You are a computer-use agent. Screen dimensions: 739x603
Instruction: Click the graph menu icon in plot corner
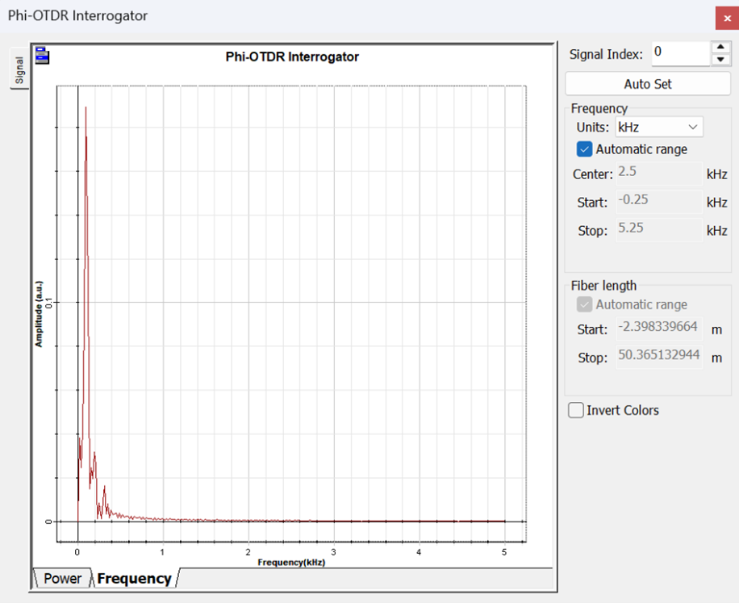pos(42,56)
